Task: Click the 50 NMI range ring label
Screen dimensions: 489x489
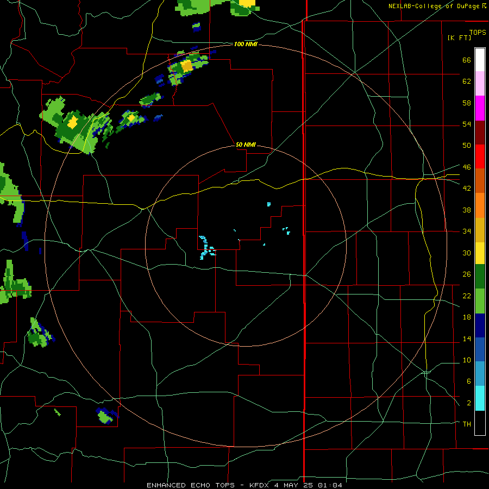Action: [x=246, y=145]
